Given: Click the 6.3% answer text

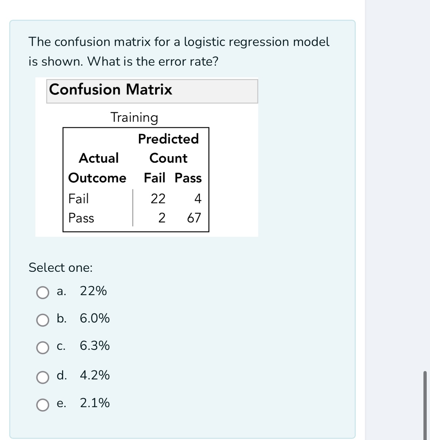Looking at the screenshot, I should [95, 347].
